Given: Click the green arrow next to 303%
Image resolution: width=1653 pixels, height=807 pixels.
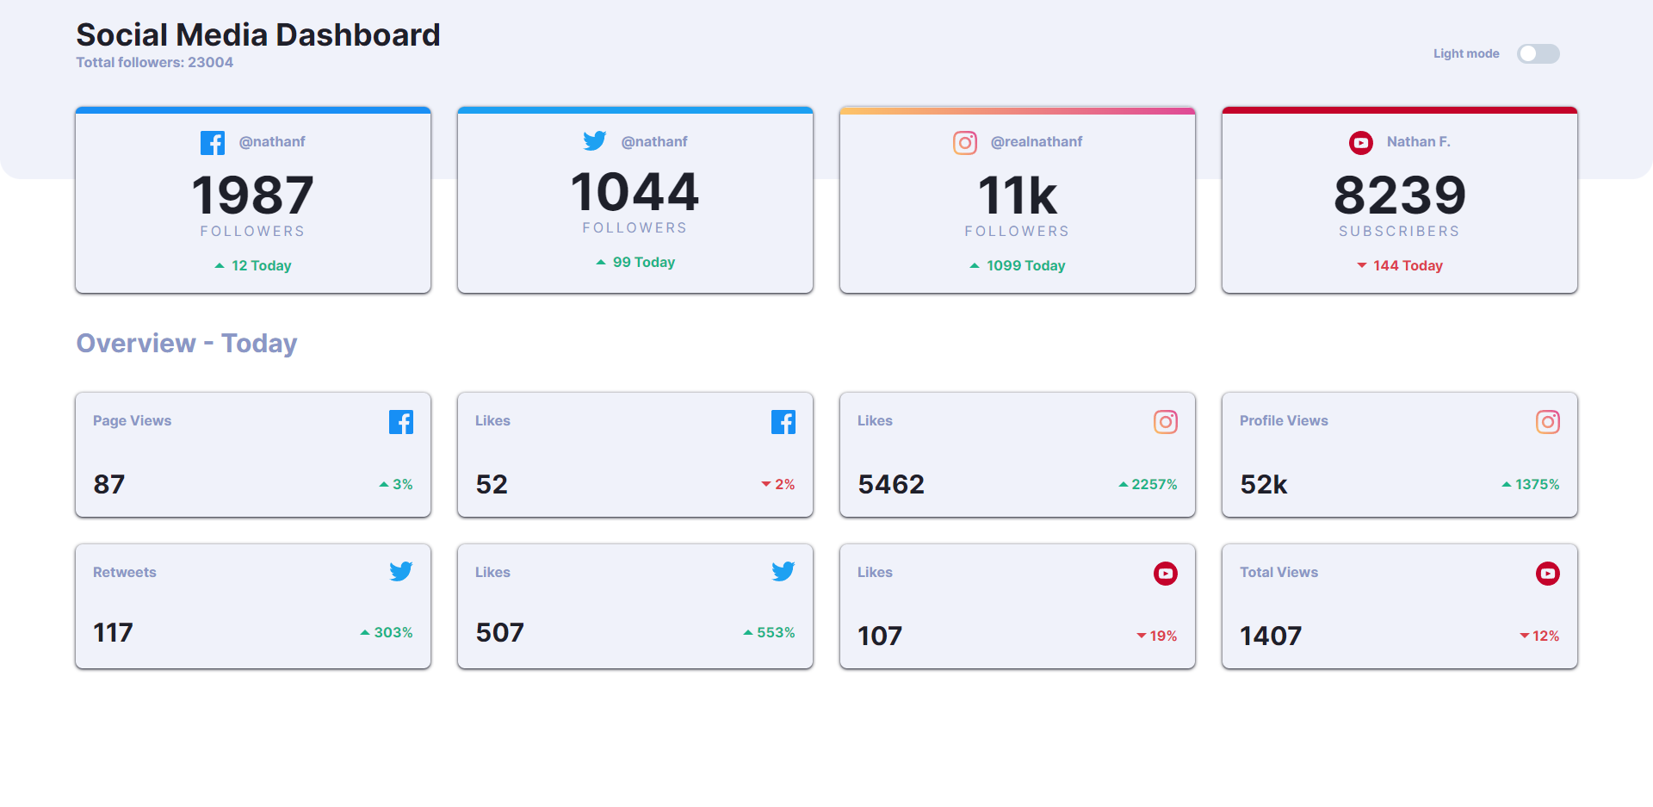Looking at the screenshot, I should point(364,631).
